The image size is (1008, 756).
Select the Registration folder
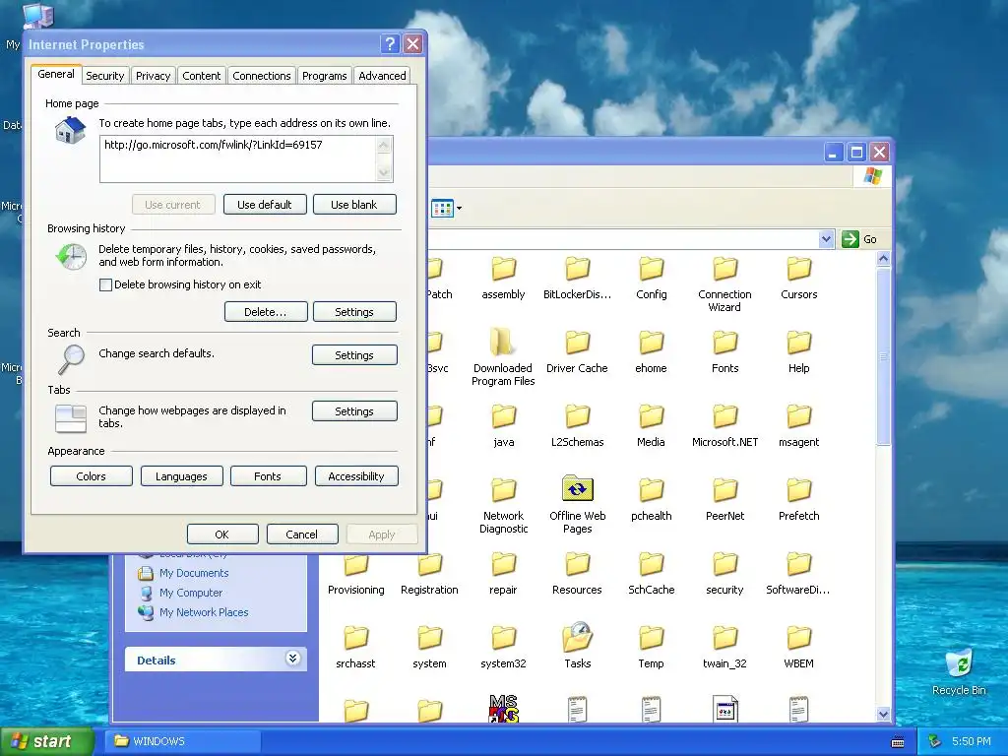[429, 574]
